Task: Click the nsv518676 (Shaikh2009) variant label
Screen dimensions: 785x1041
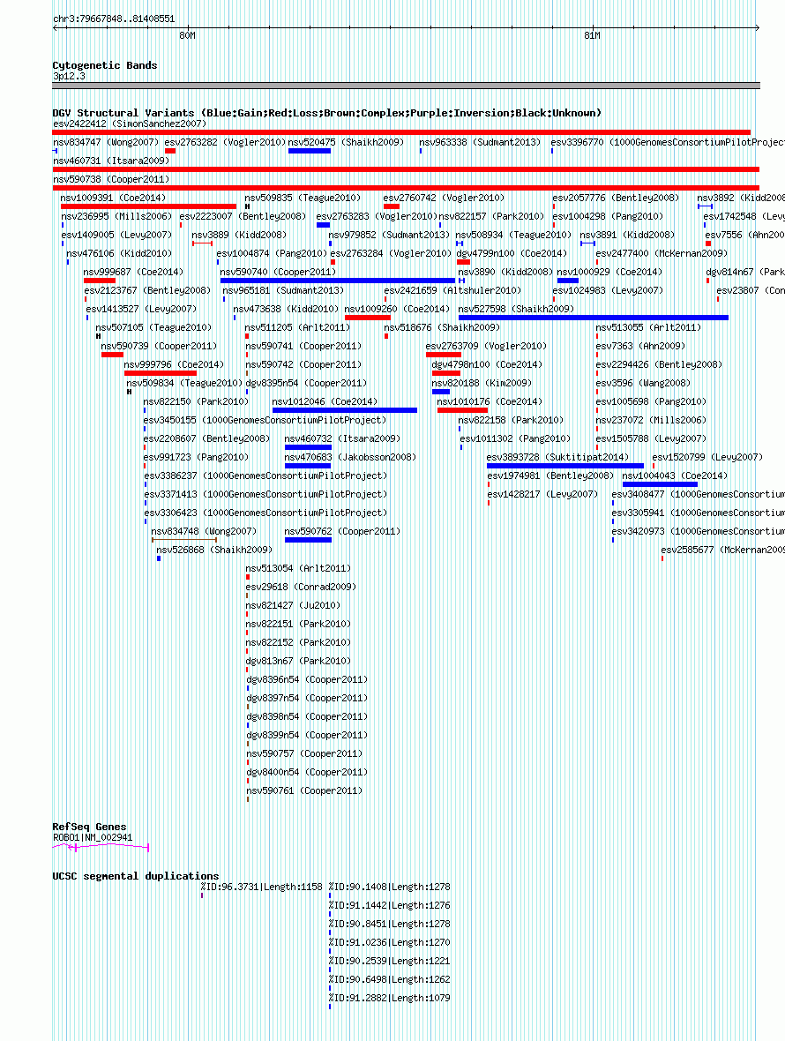Action: [x=442, y=327]
